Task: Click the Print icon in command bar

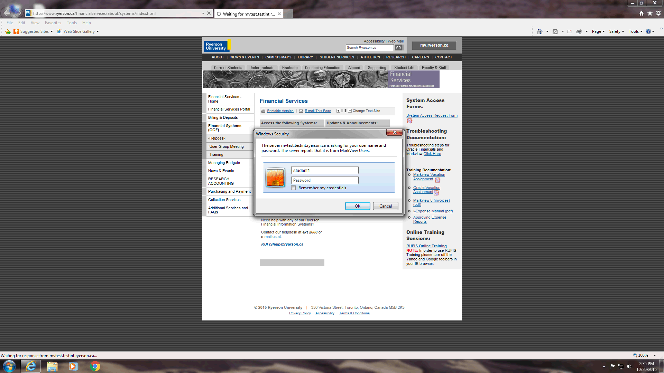Action: click(579, 31)
